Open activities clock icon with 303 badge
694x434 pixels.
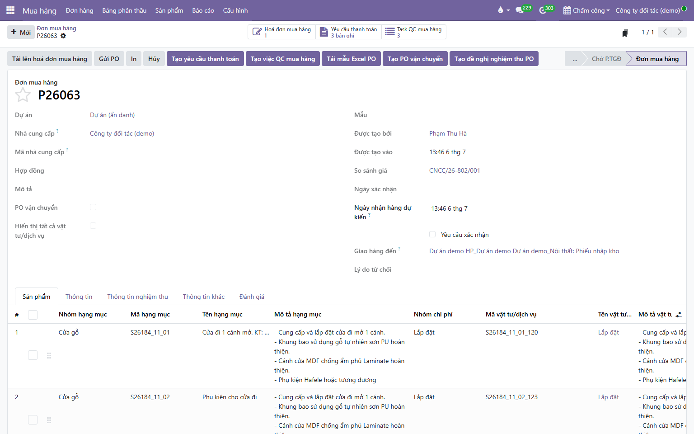543,10
